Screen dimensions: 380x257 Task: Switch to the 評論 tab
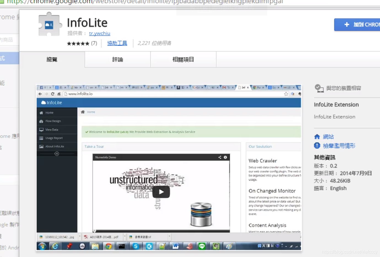(118, 59)
